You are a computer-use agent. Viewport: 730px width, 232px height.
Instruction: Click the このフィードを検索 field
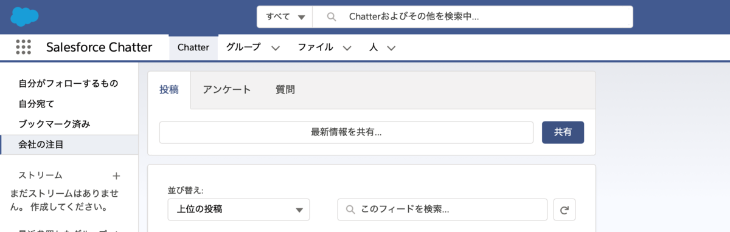click(442, 210)
